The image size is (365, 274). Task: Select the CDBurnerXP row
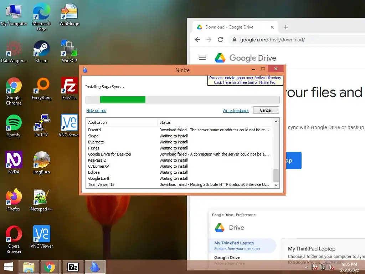179,166
